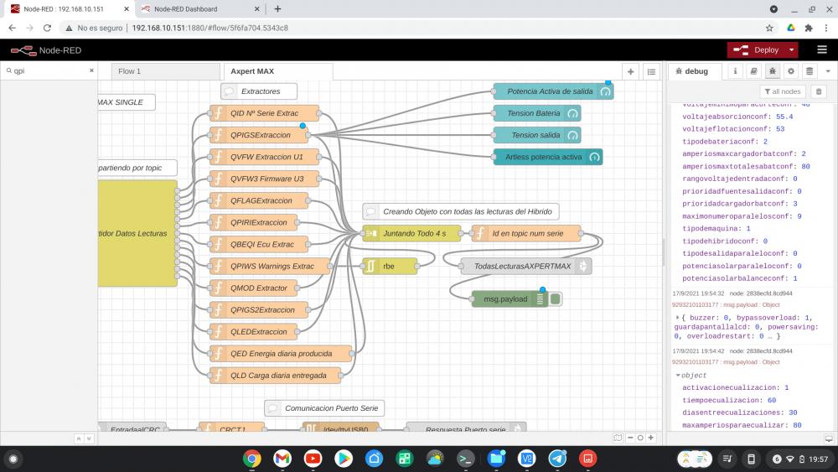The width and height of the screenshot is (838, 472).
Task: Expand the sidebar tabs dropdown arrow
Action: click(828, 71)
